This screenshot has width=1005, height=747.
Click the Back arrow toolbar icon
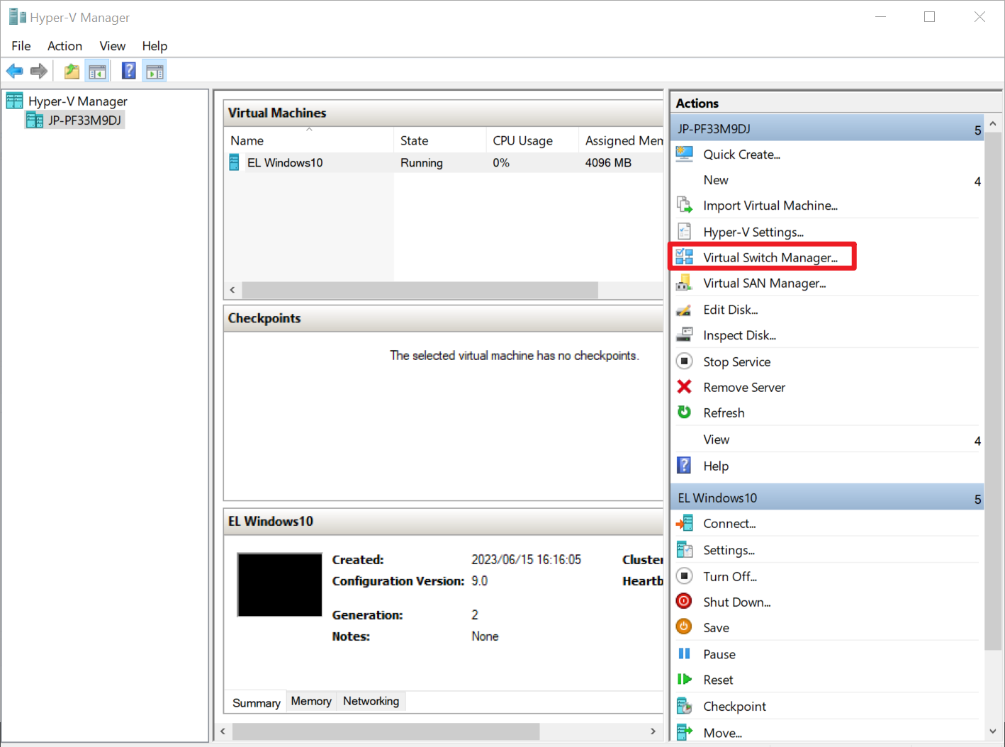[14, 71]
